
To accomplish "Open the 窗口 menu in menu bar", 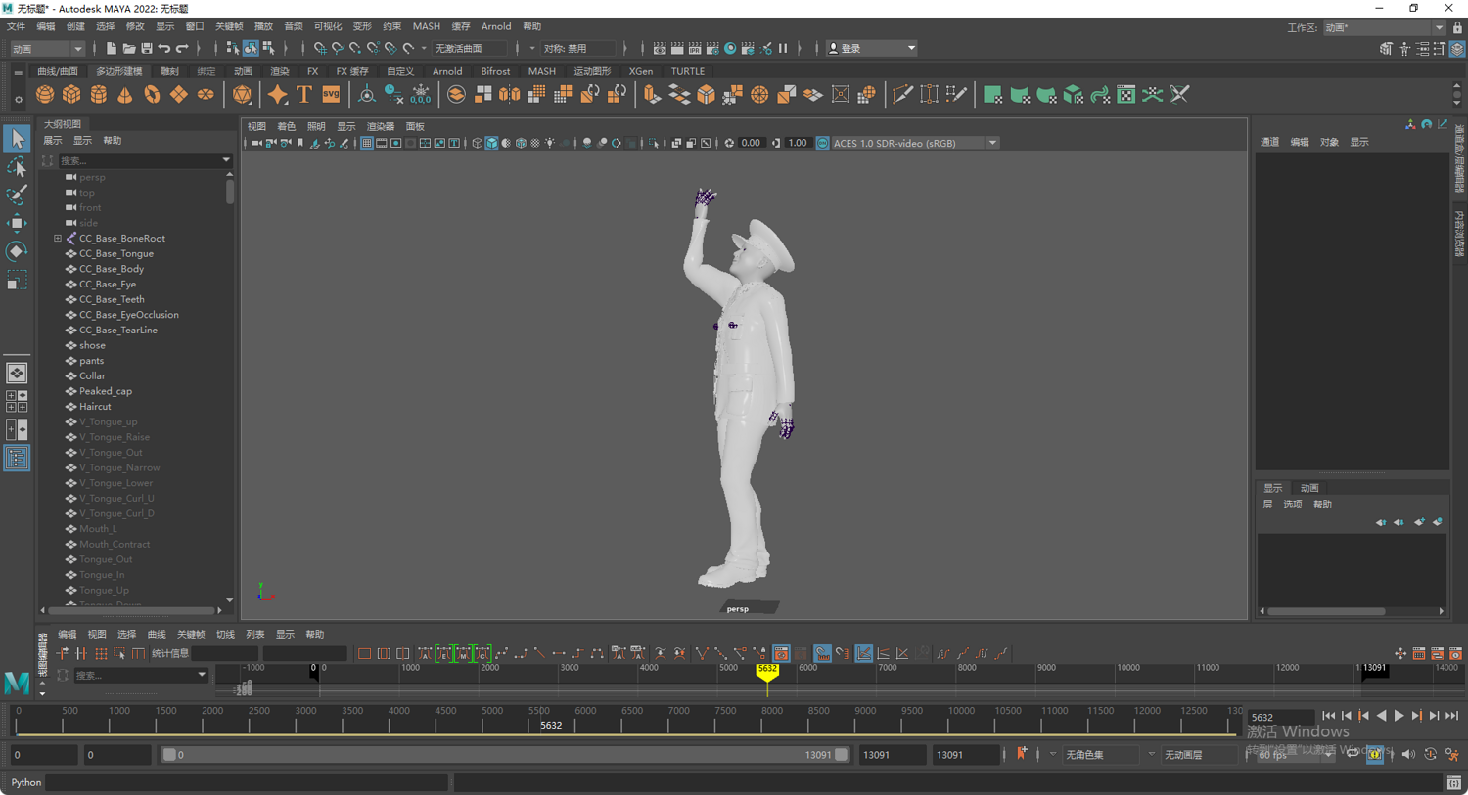I will (x=195, y=26).
